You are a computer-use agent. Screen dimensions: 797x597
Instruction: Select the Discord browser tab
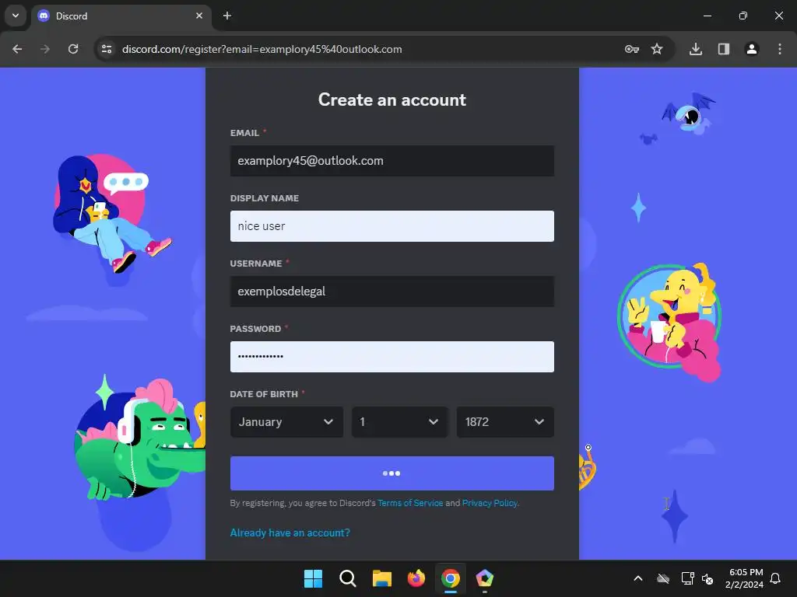click(121, 16)
